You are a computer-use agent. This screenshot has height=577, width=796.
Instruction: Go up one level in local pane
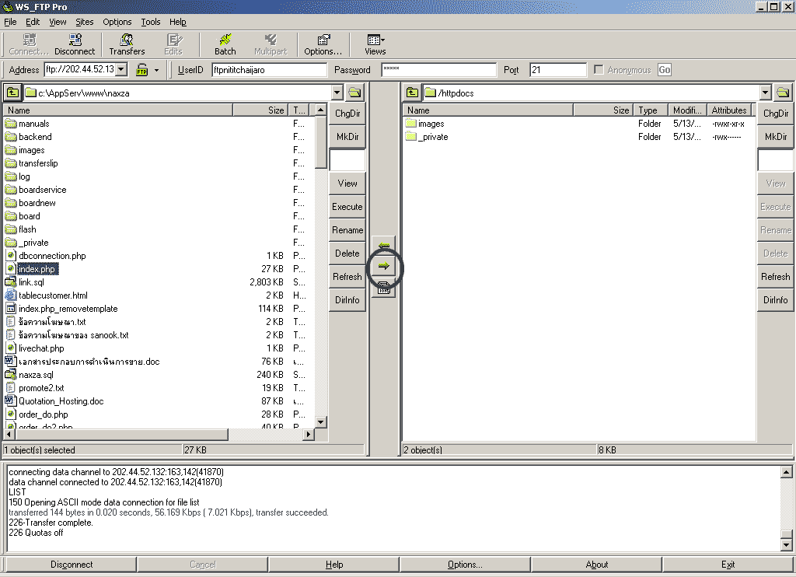pyautogui.click(x=12, y=93)
